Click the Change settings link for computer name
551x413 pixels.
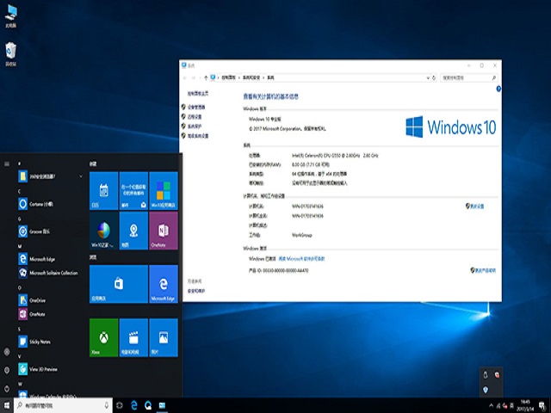476,206
